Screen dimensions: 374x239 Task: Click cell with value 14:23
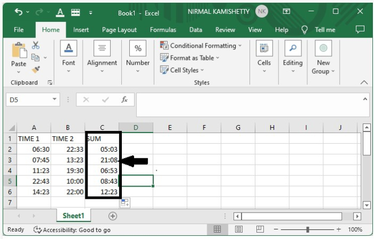[x=34, y=192]
